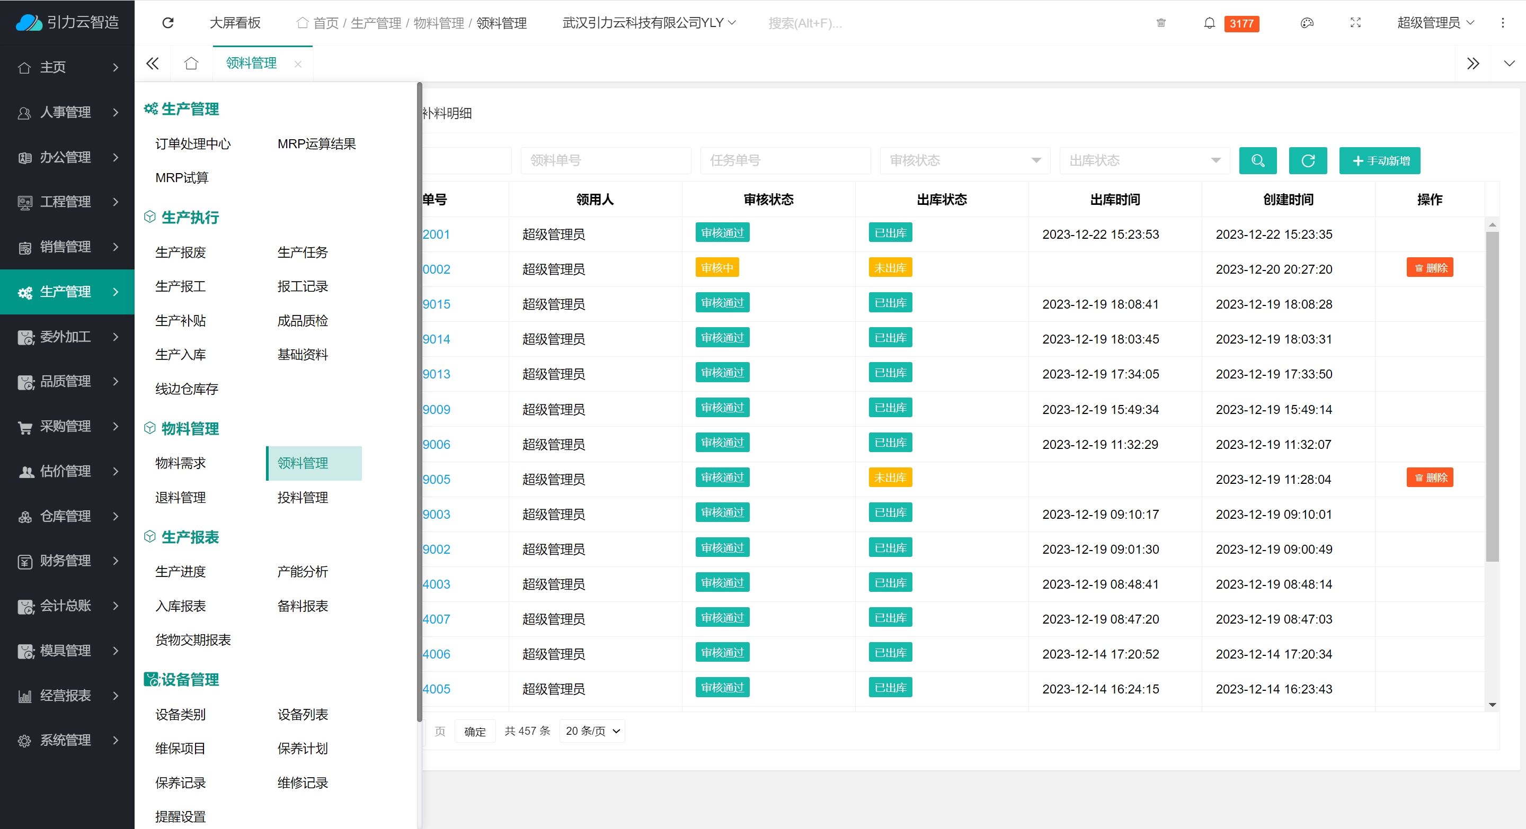Click the 任务单号 input field
Viewport: 1526px width, 829px height.
(x=785, y=160)
